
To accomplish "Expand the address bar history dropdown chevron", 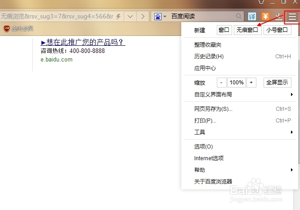I will coord(130,17).
